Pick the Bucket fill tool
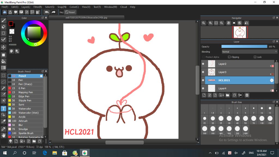This screenshot has height=157, width=279. 3,61
